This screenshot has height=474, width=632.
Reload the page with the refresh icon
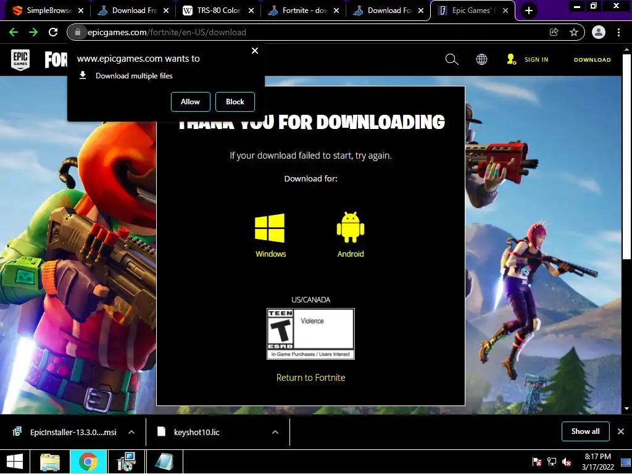pos(53,32)
